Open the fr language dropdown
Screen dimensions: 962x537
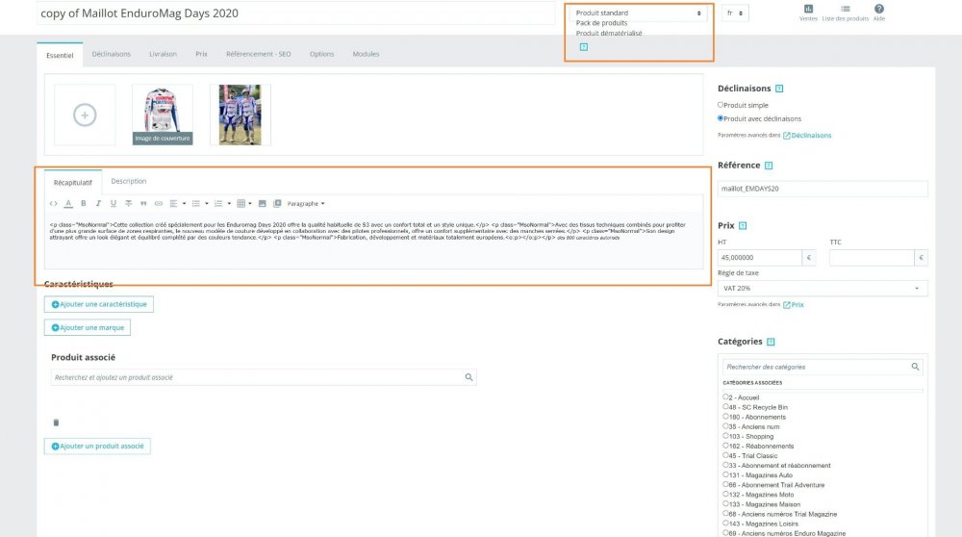[x=734, y=13]
